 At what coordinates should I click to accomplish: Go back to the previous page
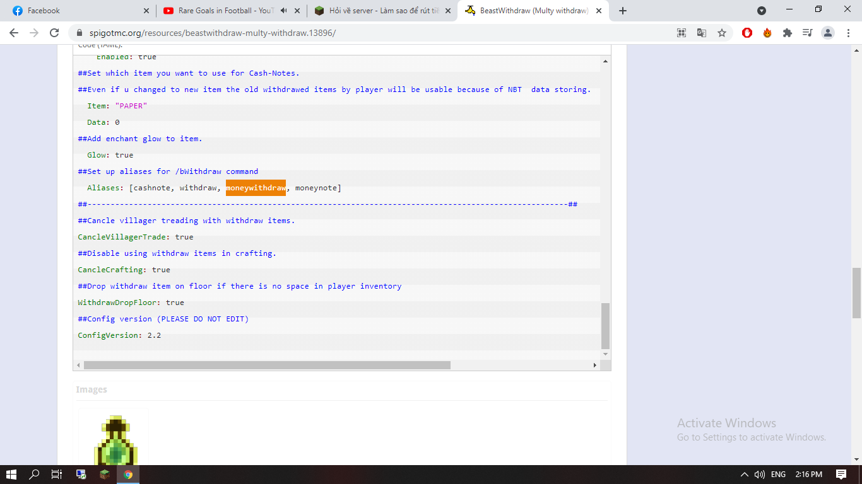(x=14, y=33)
